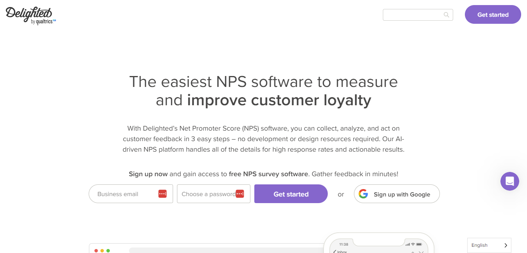Click the LastPass icon in the password field
The height and width of the screenshot is (253, 527).
(x=239, y=194)
